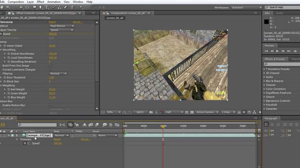
Task: Click the timeline Graph Editor icon
Action: [117, 125]
